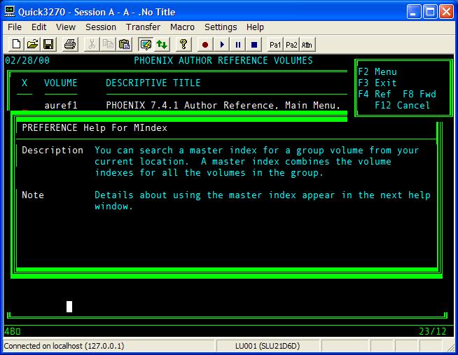Click the connect session lightning icon

[x=146, y=45]
